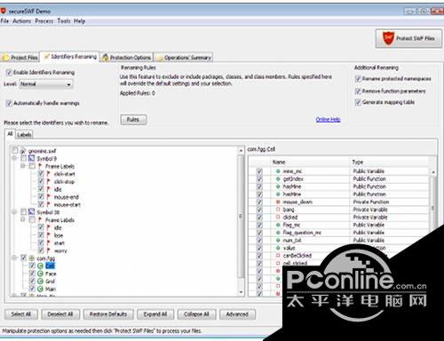The height and width of the screenshot is (341, 444).
Task: Click the idle flag icon under Symbol 9
Action: click(49, 189)
